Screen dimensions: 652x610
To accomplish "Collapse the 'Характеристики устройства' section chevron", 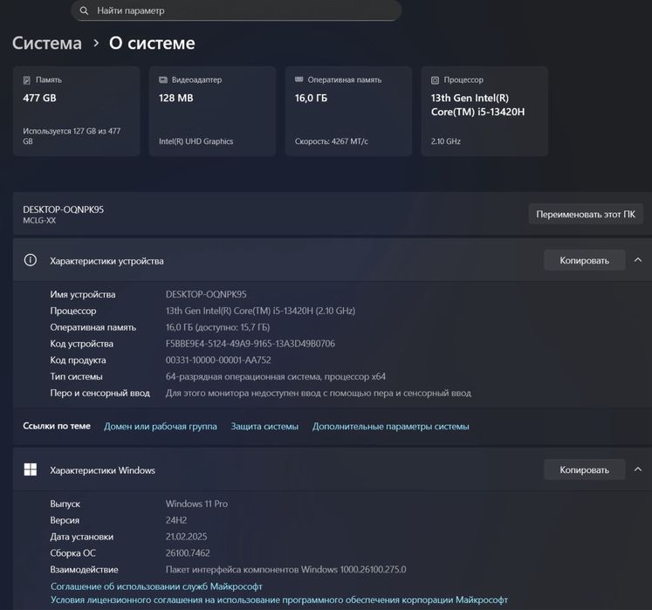I will click(x=638, y=260).
